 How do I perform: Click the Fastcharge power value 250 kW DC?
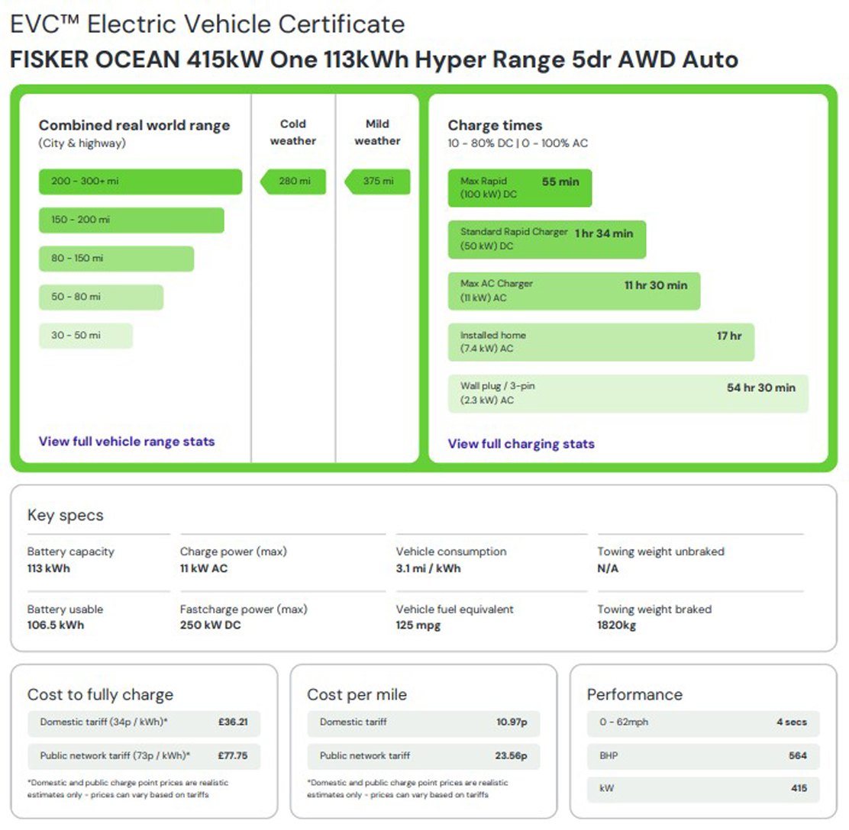211,625
